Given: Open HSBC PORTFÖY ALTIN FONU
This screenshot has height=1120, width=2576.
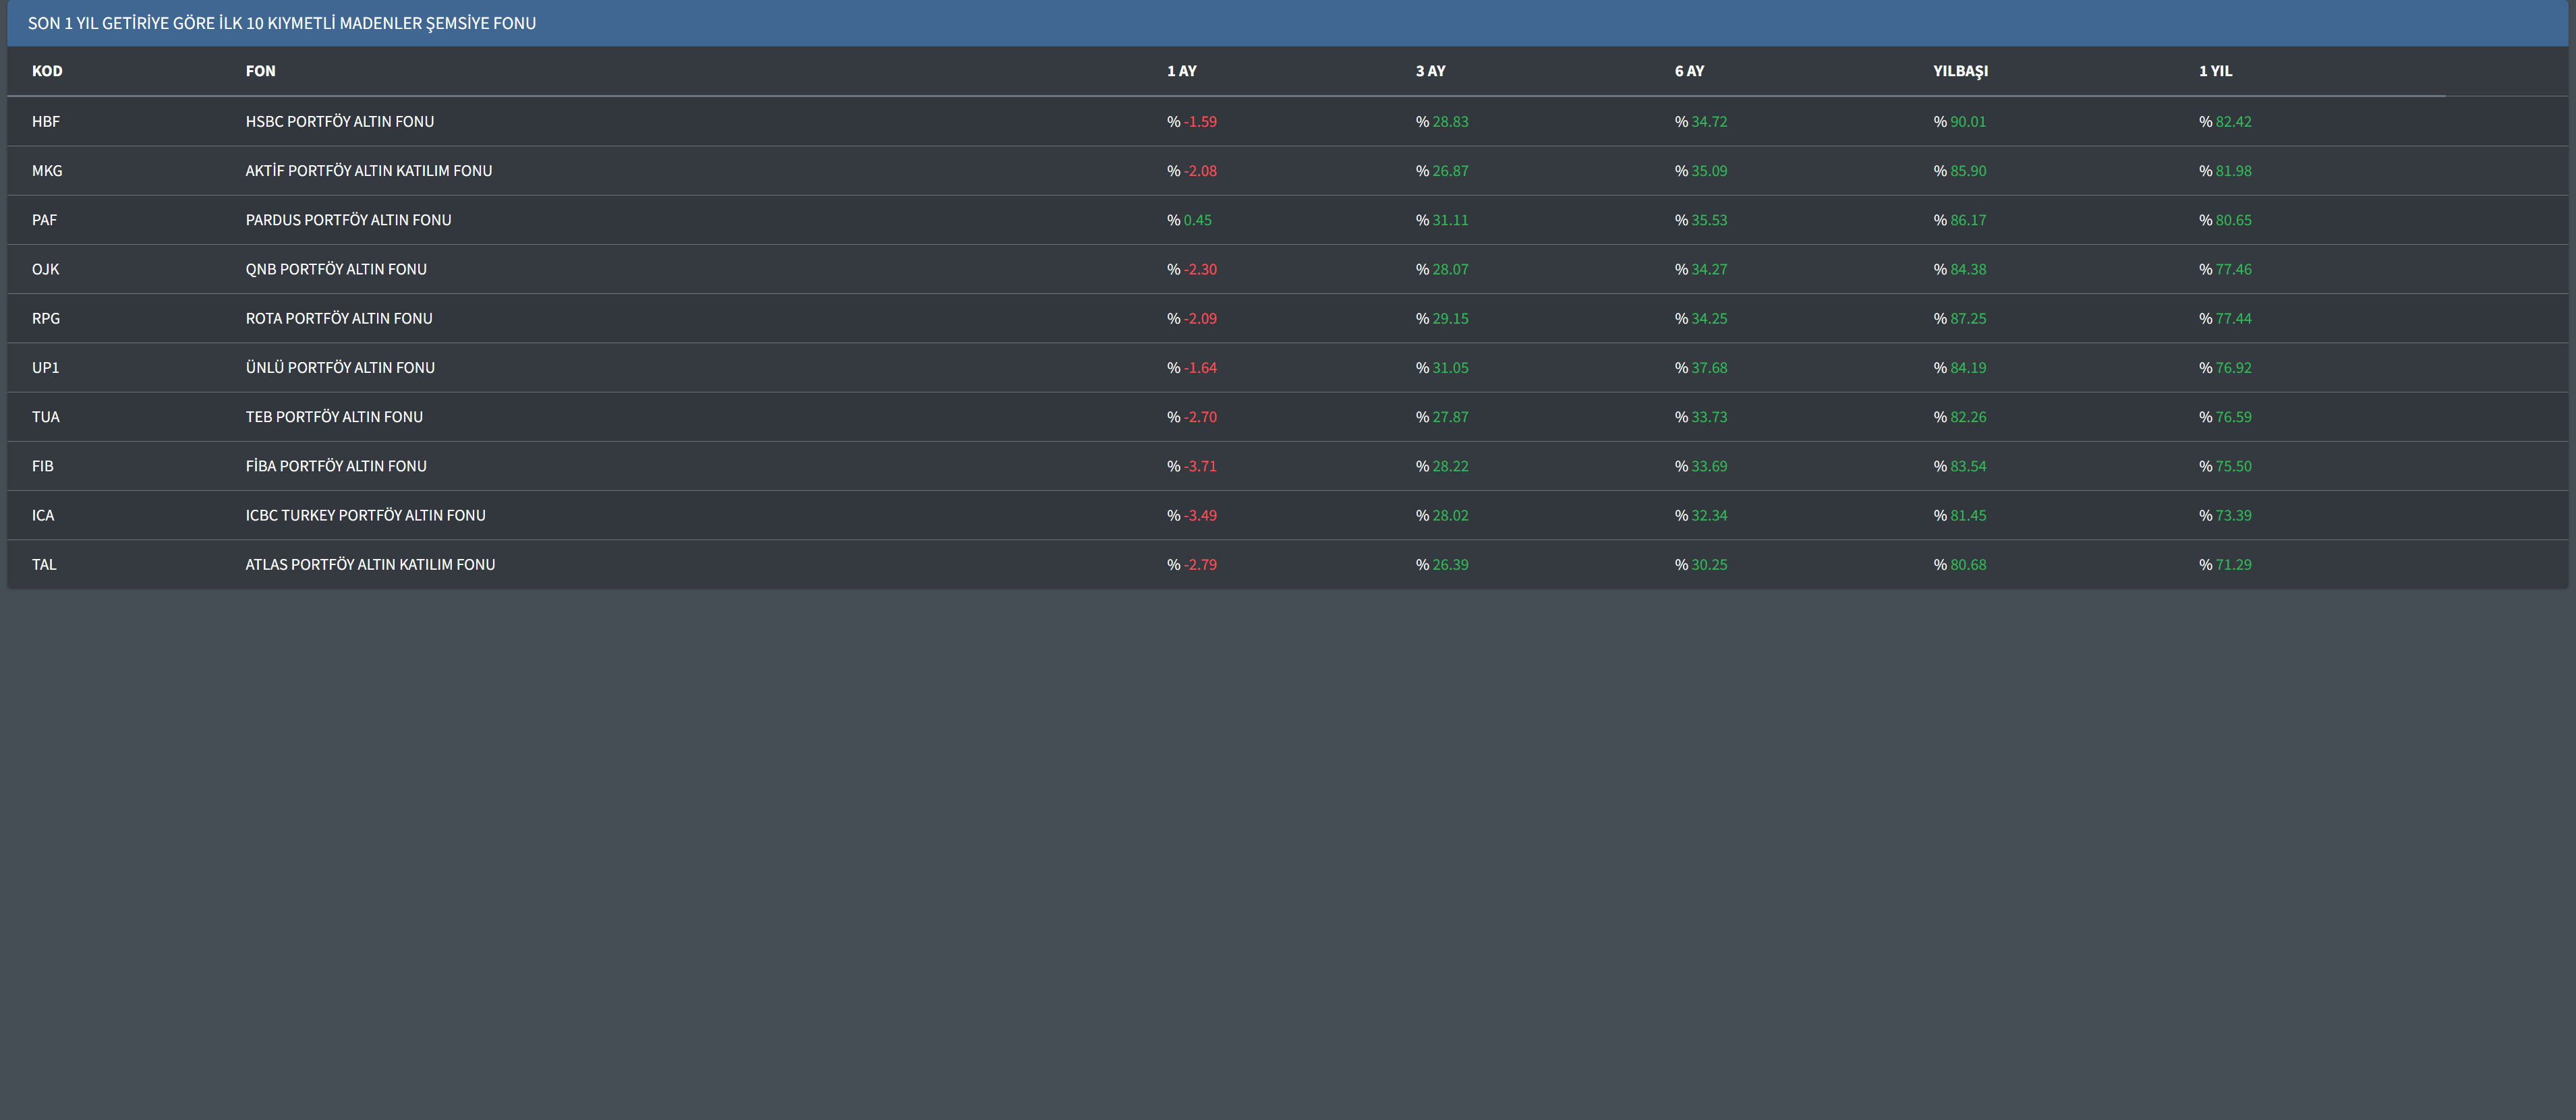Looking at the screenshot, I should pyautogui.click(x=339, y=122).
